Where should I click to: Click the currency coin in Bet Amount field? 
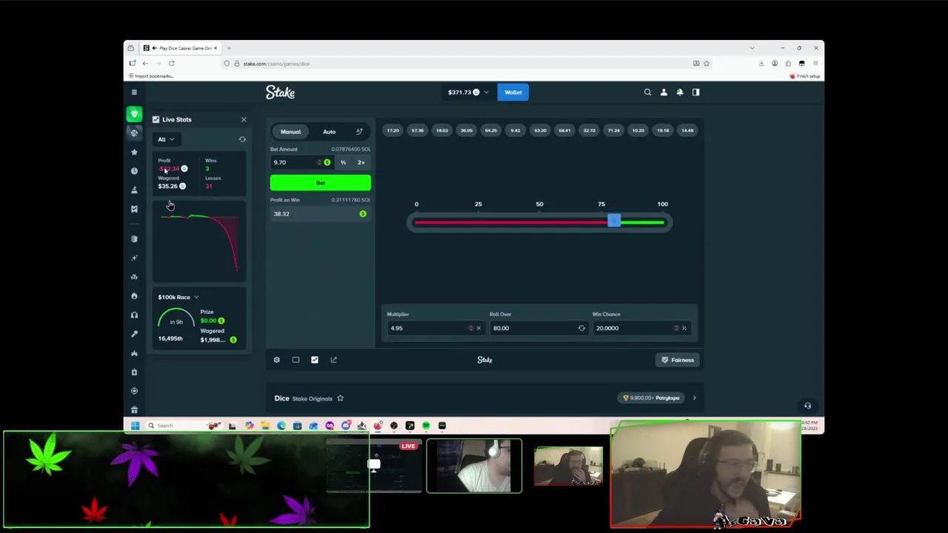click(327, 162)
